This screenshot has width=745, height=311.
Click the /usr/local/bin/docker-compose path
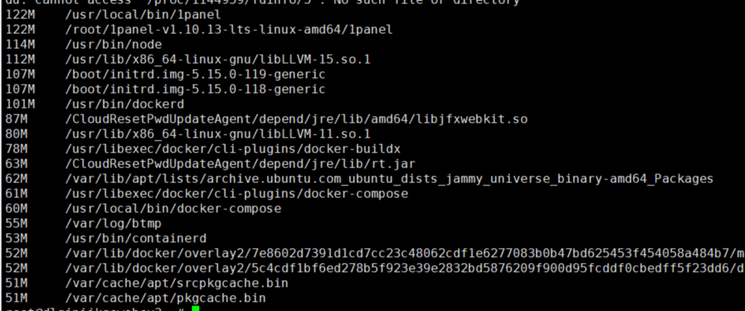pyautogui.click(x=173, y=208)
